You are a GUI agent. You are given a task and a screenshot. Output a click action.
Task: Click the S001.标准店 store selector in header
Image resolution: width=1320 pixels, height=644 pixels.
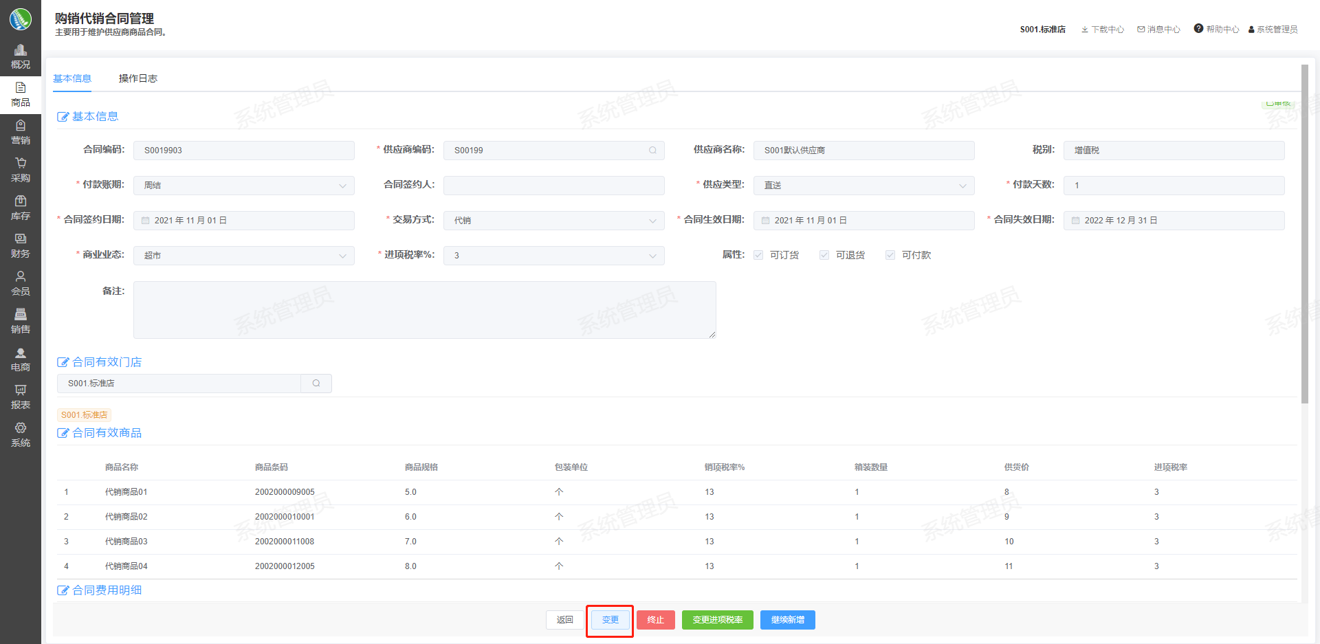tap(1043, 30)
